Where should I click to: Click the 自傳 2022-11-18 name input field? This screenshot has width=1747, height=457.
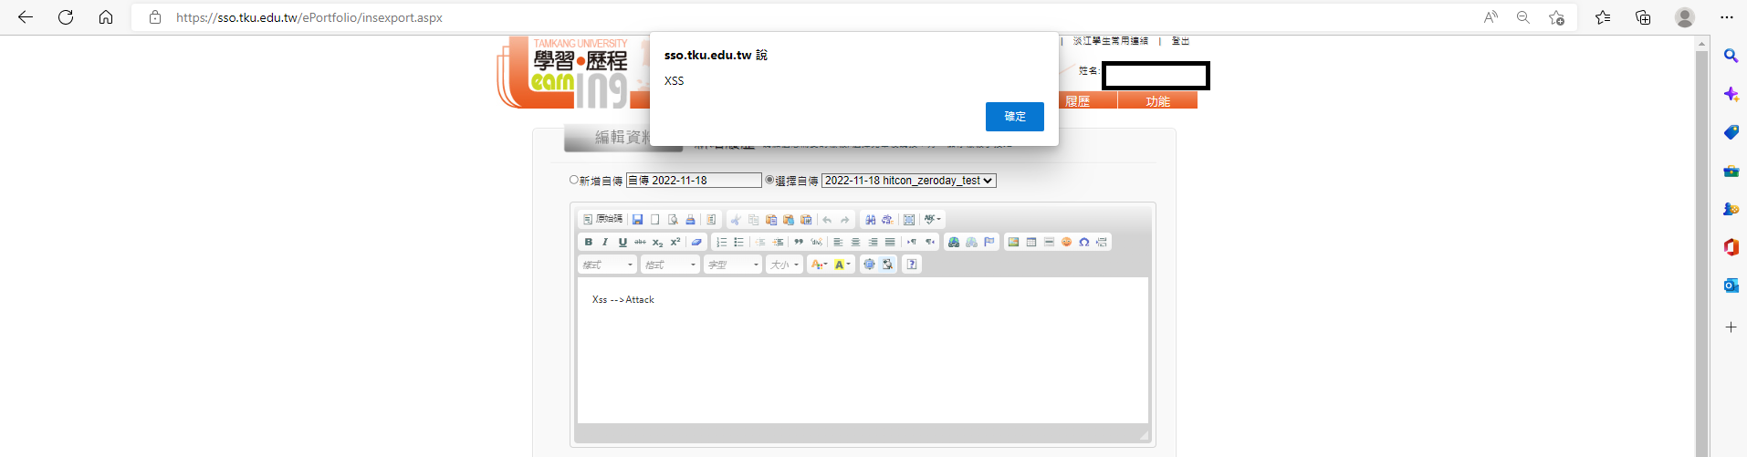(694, 181)
